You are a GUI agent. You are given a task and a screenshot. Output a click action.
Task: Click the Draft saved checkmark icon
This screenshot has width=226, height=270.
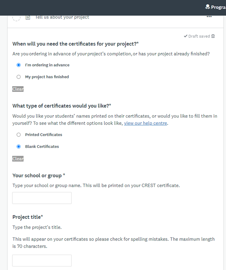185,36
